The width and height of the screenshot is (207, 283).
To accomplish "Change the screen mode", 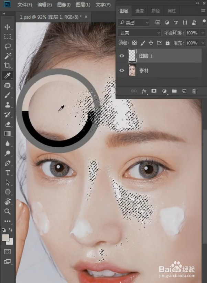I will click(x=8, y=261).
